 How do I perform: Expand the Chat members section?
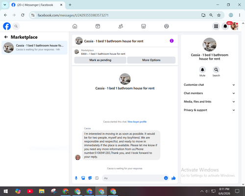coord(210,93)
